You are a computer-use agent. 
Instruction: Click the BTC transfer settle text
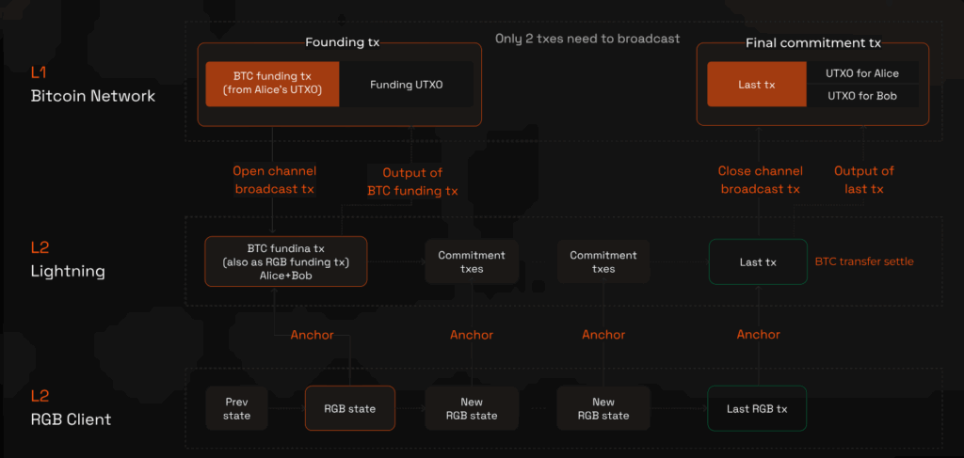pyautogui.click(x=864, y=261)
